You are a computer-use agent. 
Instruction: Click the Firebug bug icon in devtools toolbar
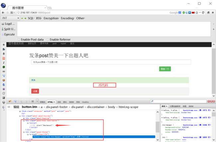(x=10, y=101)
